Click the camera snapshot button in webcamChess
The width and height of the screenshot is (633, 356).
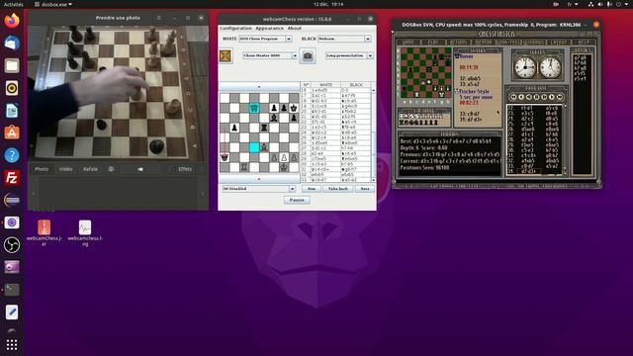pos(308,56)
